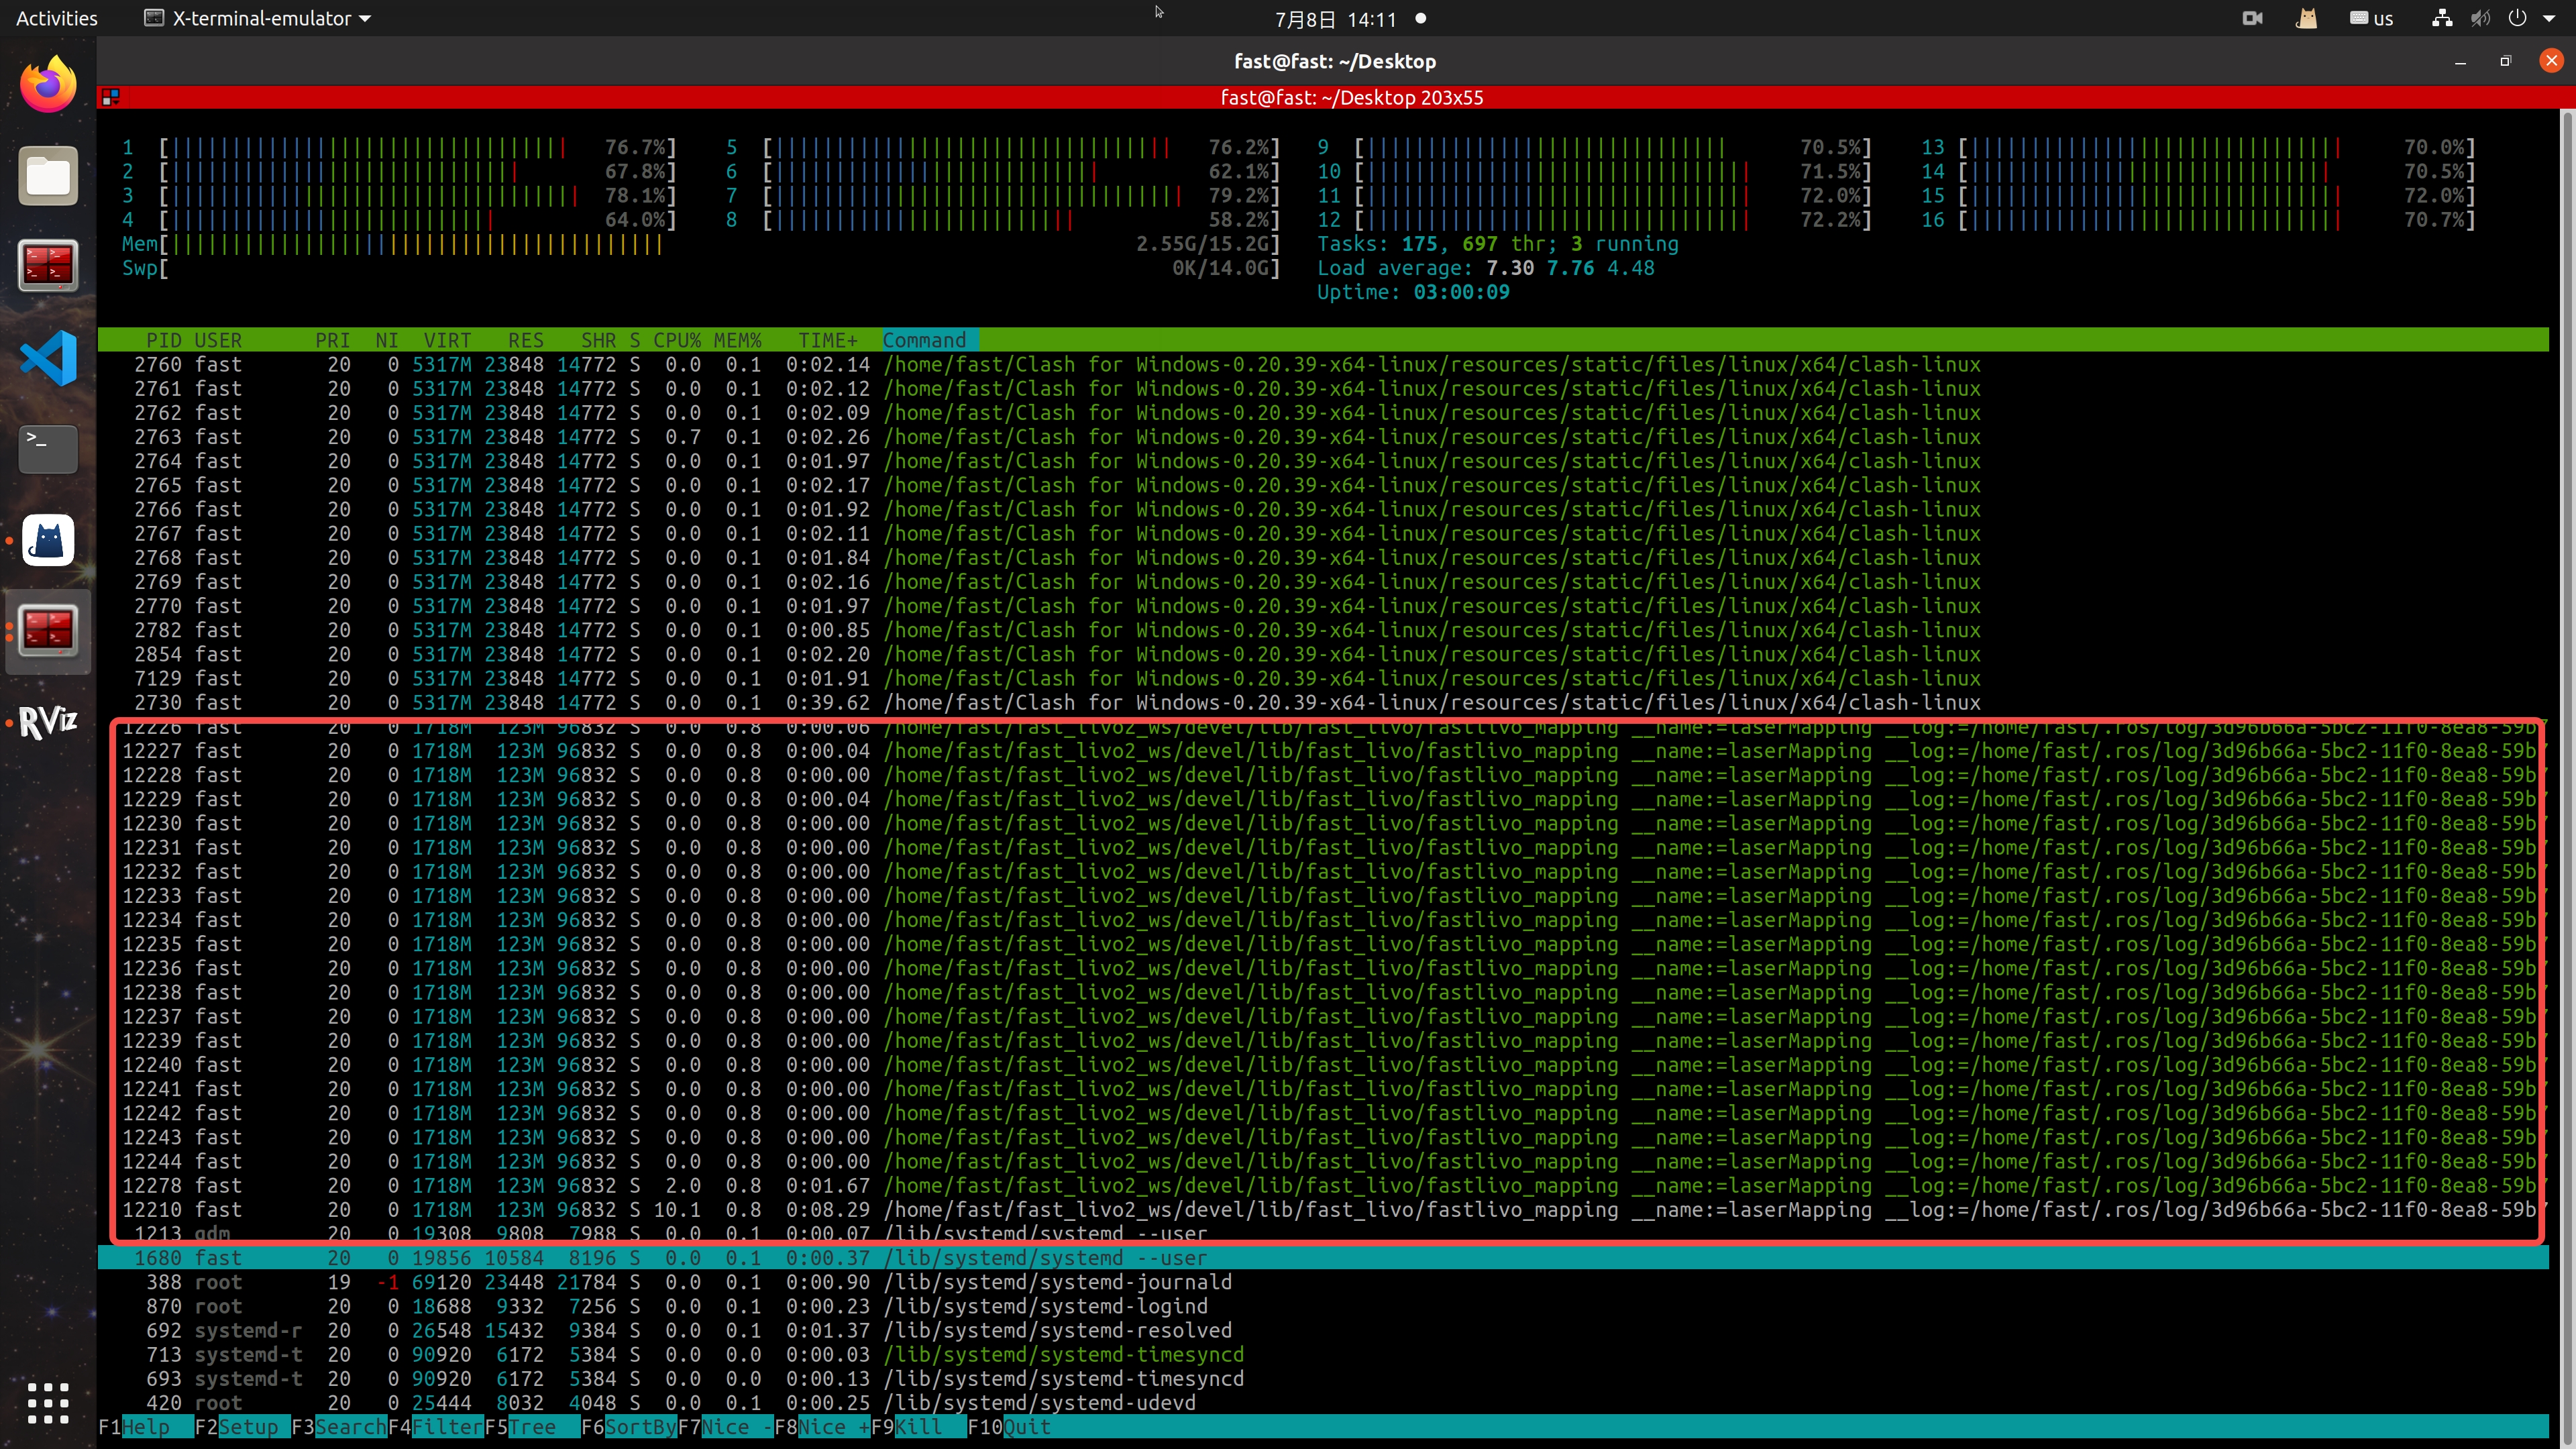
Task: Sort by the VIRT column header
Action: (446, 340)
